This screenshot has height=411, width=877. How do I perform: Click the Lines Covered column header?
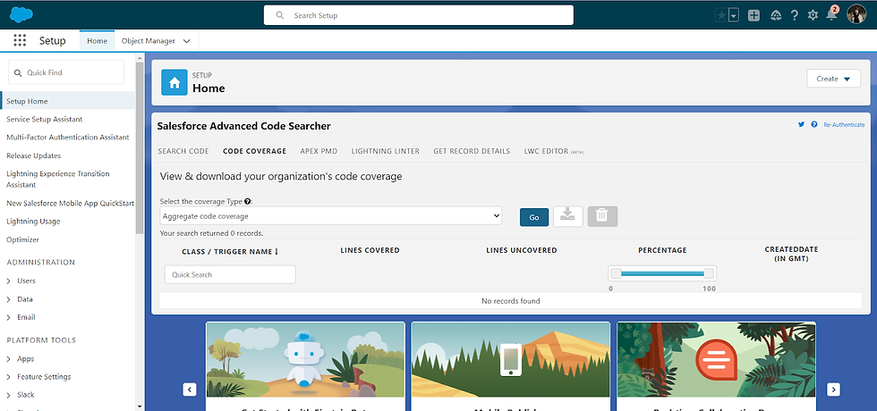[x=370, y=250]
